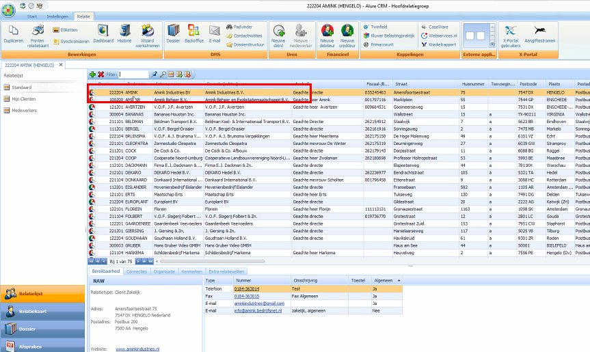Jump to last record in the row navigator
The height and width of the screenshot is (352, 590).
click(x=150, y=261)
